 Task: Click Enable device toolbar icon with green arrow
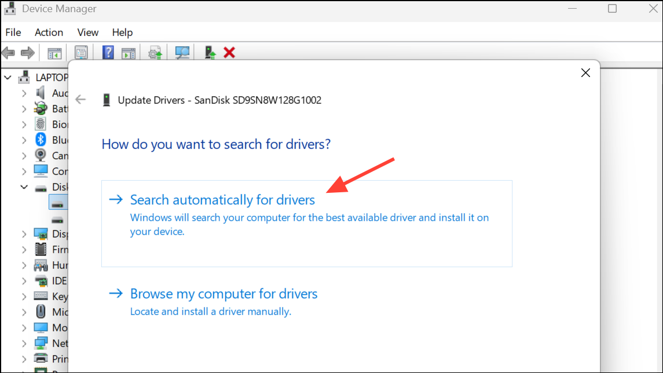(210, 53)
